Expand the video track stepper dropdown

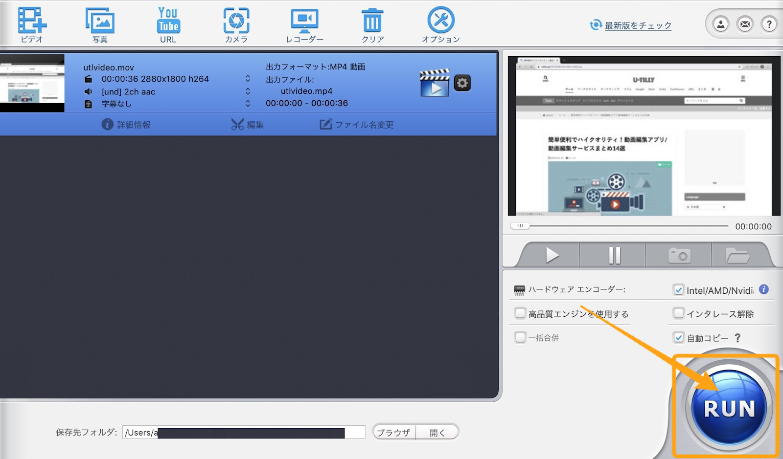coord(248,79)
